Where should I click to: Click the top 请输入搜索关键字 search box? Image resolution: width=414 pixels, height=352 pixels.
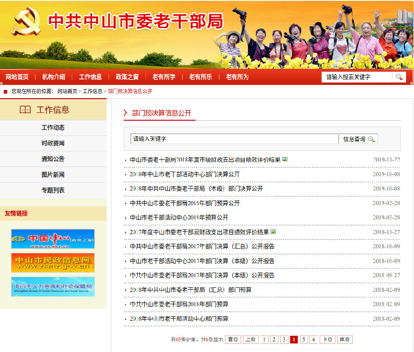coord(356,77)
